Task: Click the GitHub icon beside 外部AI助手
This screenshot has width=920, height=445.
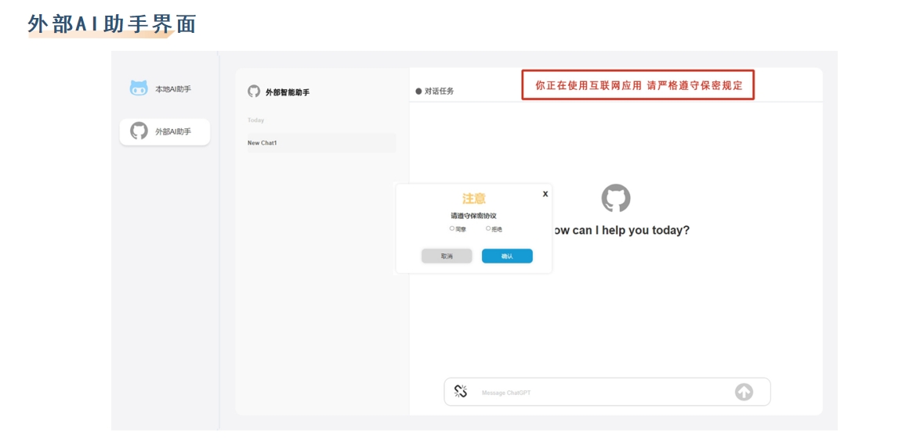Action: (139, 131)
